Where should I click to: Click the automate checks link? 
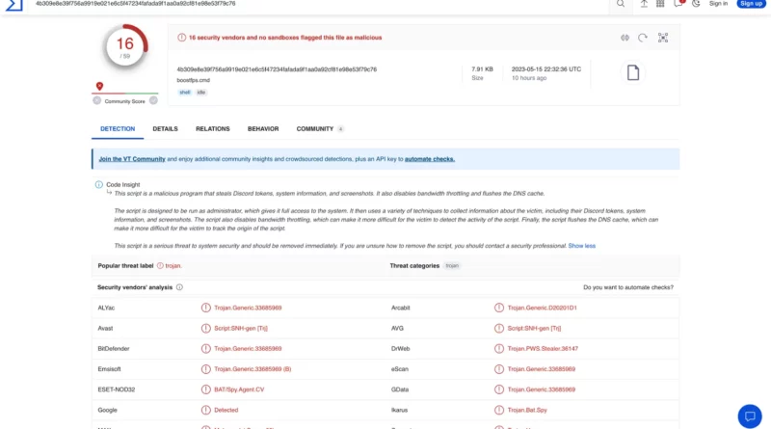coord(429,159)
